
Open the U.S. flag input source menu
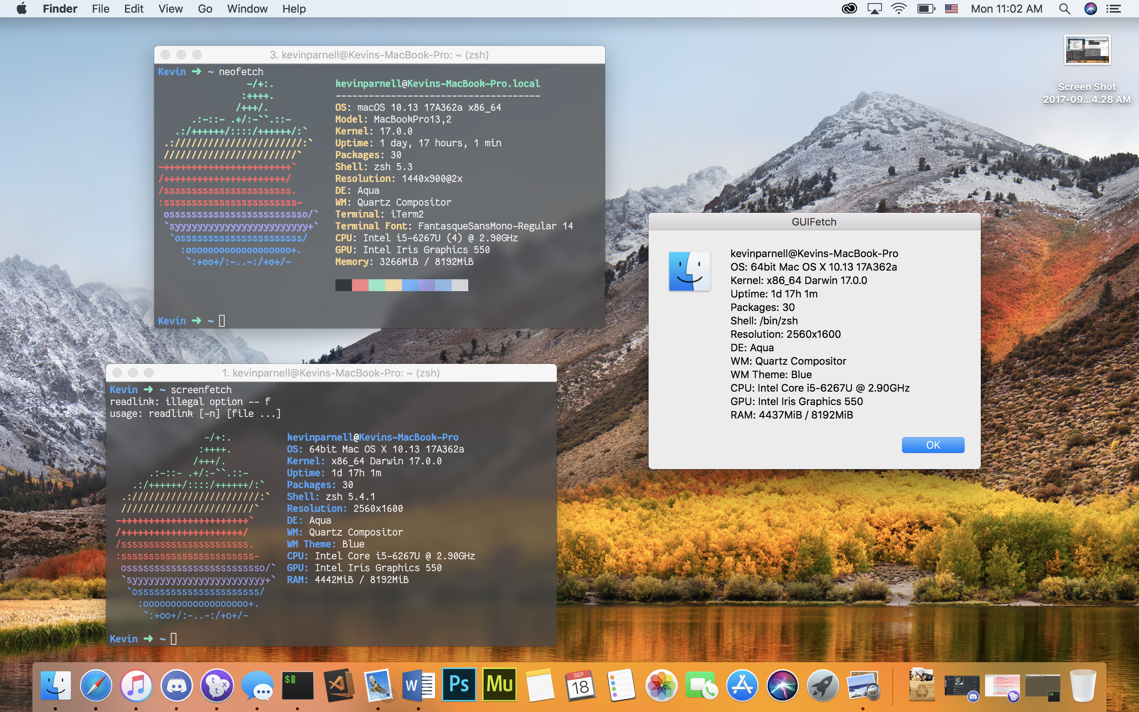[x=952, y=8]
